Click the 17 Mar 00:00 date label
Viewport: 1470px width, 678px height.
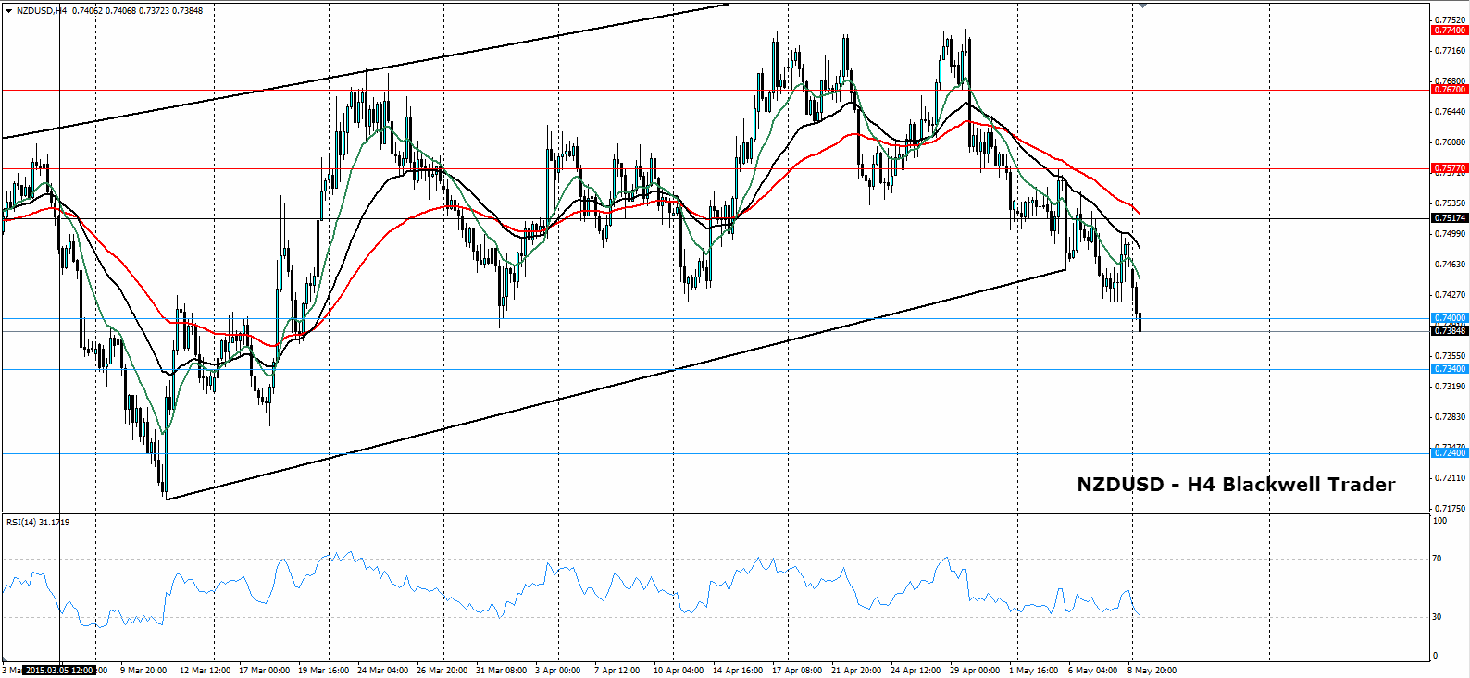tap(264, 671)
